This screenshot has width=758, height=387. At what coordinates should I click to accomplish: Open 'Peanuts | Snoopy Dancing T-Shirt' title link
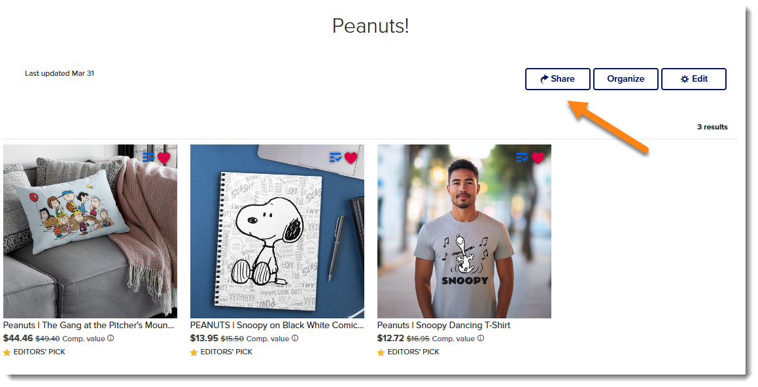pyautogui.click(x=444, y=326)
